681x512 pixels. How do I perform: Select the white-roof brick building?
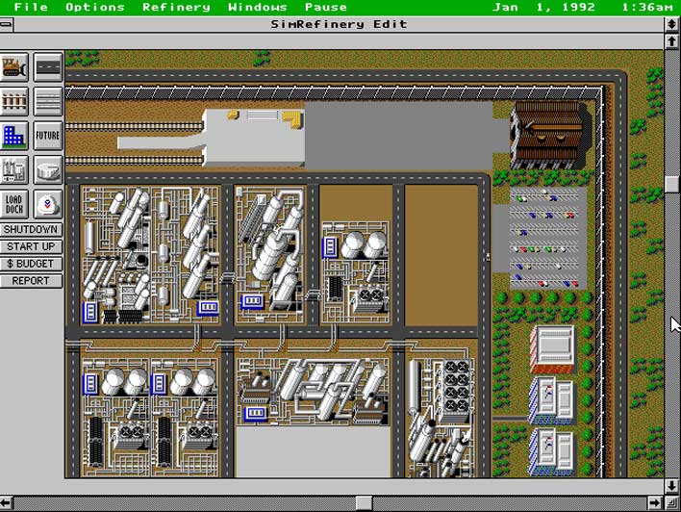point(552,349)
